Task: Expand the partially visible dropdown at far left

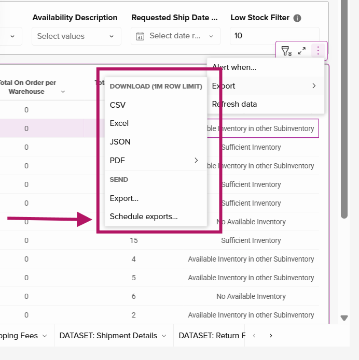Action: [12, 36]
